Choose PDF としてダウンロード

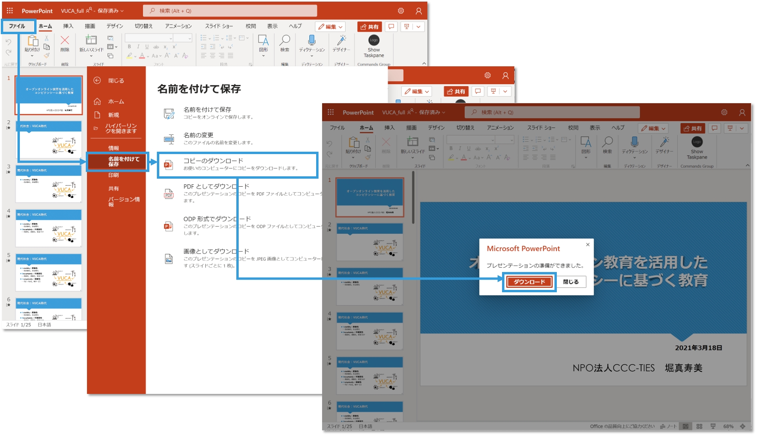tap(216, 187)
